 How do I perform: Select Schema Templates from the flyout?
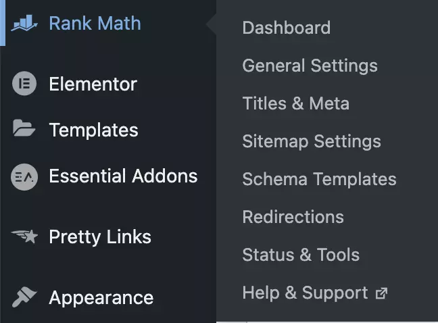pyautogui.click(x=319, y=179)
